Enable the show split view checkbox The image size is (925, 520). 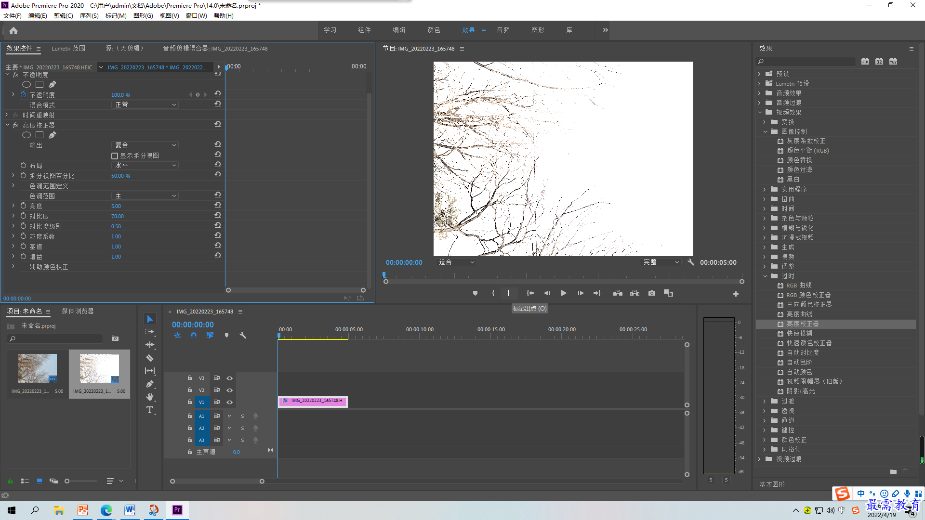pos(115,156)
